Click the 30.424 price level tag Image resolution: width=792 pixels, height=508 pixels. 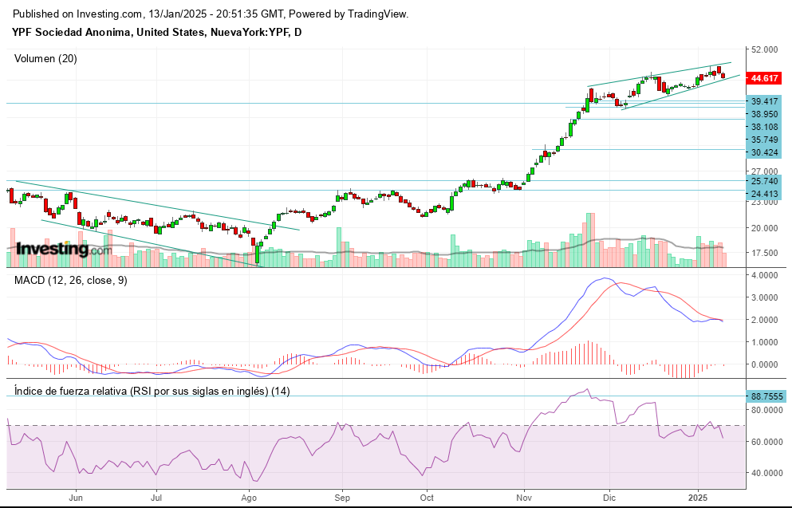coord(764,152)
